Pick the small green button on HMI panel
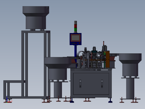Screen dimensions: 145x109 tap(72, 43)
